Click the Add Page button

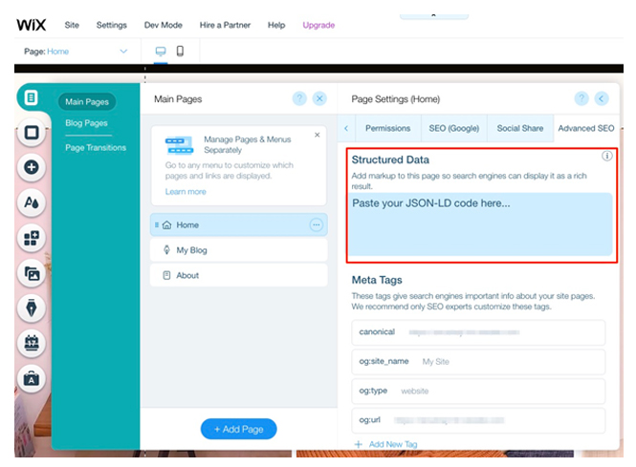(238, 429)
